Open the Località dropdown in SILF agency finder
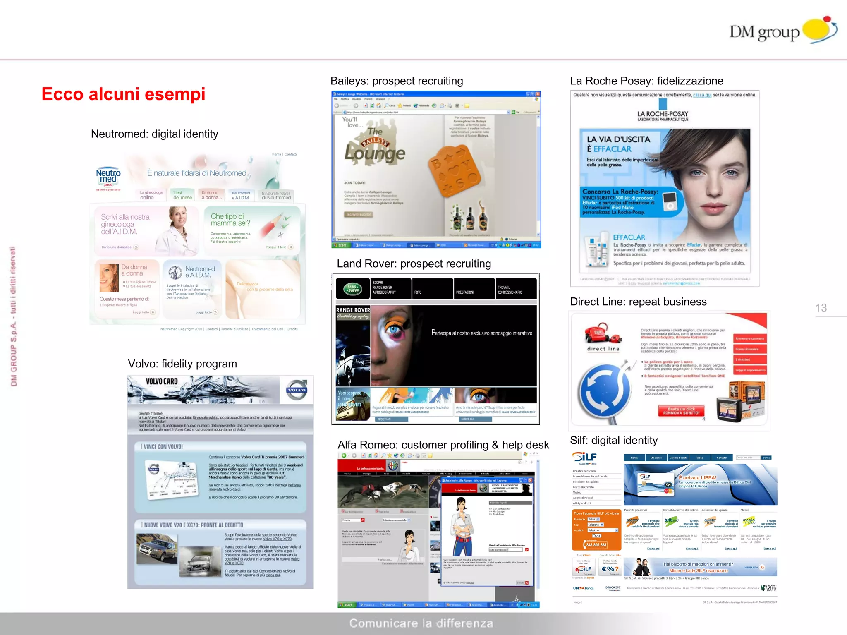Screen dimensions: 847x635 point(603,530)
